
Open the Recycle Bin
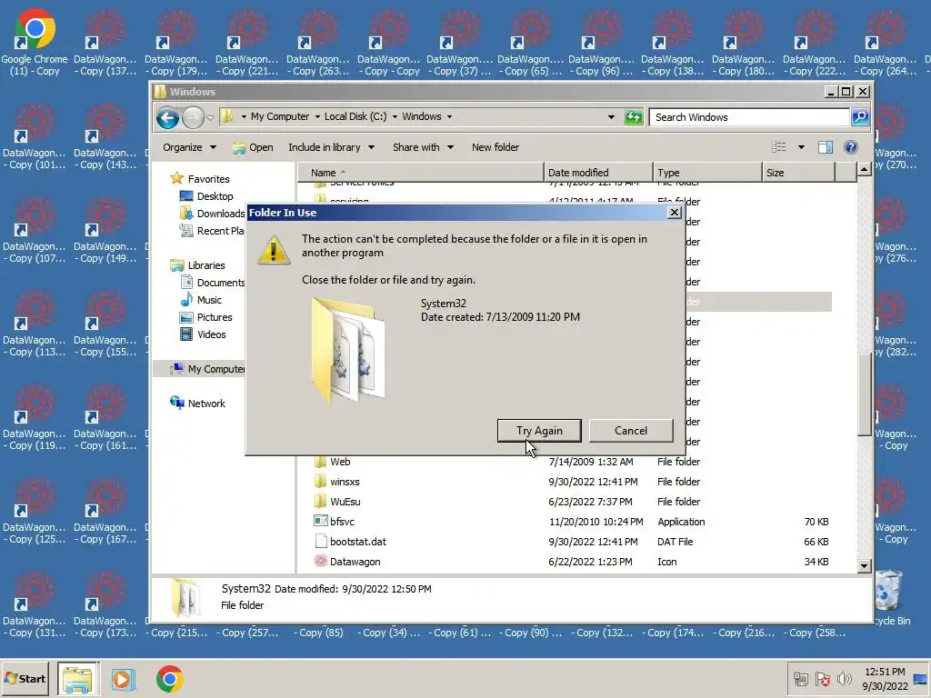[x=889, y=598]
